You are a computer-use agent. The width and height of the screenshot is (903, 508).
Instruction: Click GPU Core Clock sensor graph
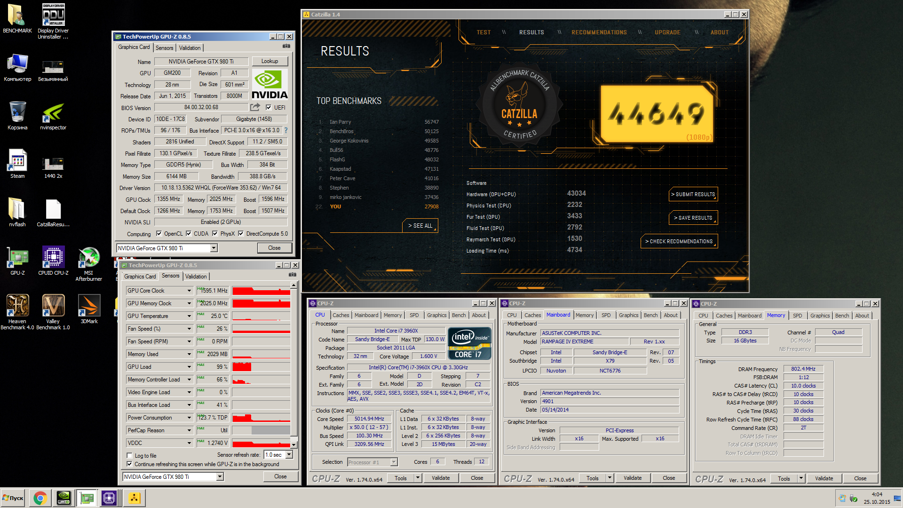(x=261, y=291)
